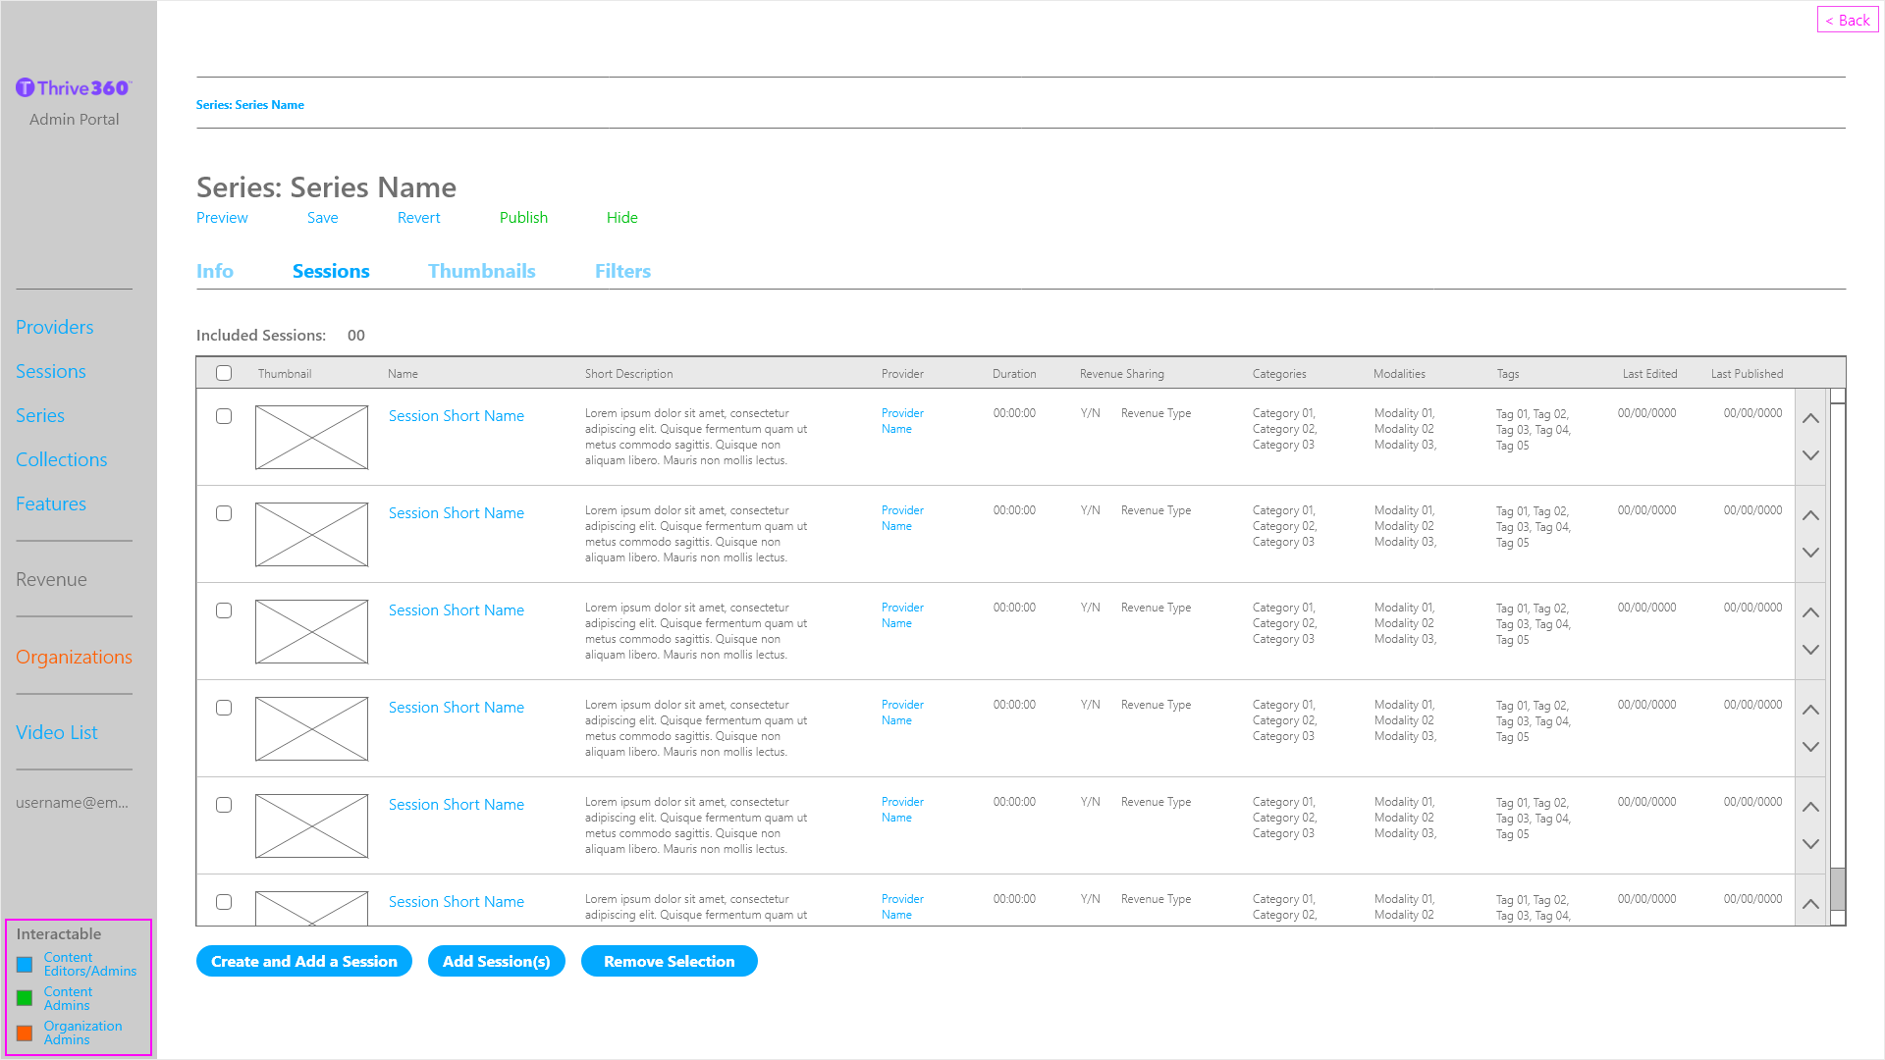
Task: Click down chevron on fourth session row
Action: [x=1810, y=747]
